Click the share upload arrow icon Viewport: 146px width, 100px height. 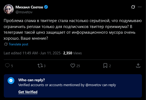click(x=138, y=65)
